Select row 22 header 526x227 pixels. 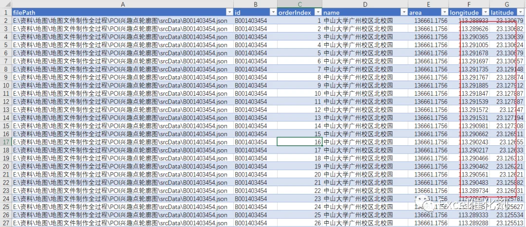pyautogui.click(x=6, y=182)
